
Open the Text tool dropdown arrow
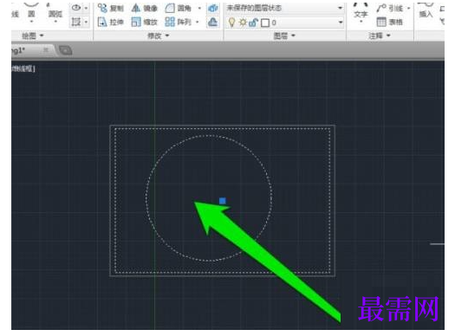361,22
